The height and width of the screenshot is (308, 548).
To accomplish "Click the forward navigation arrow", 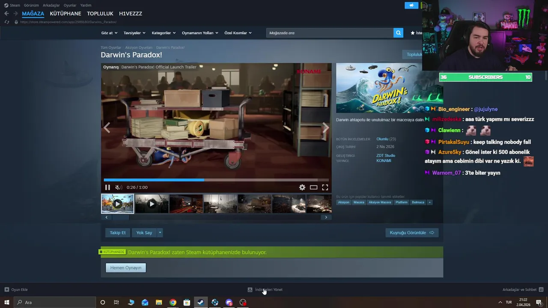I will pyautogui.click(x=15, y=14).
